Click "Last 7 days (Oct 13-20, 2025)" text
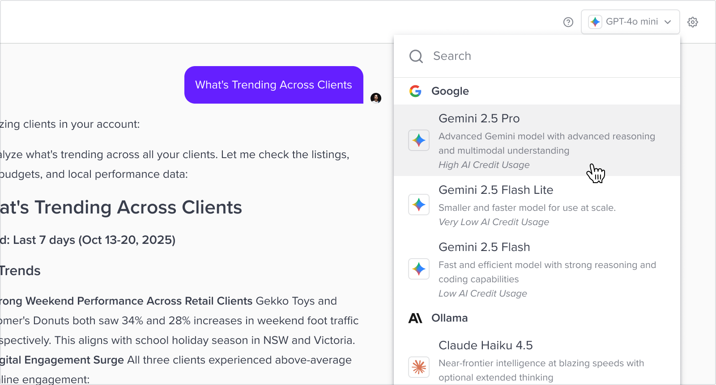 point(94,240)
